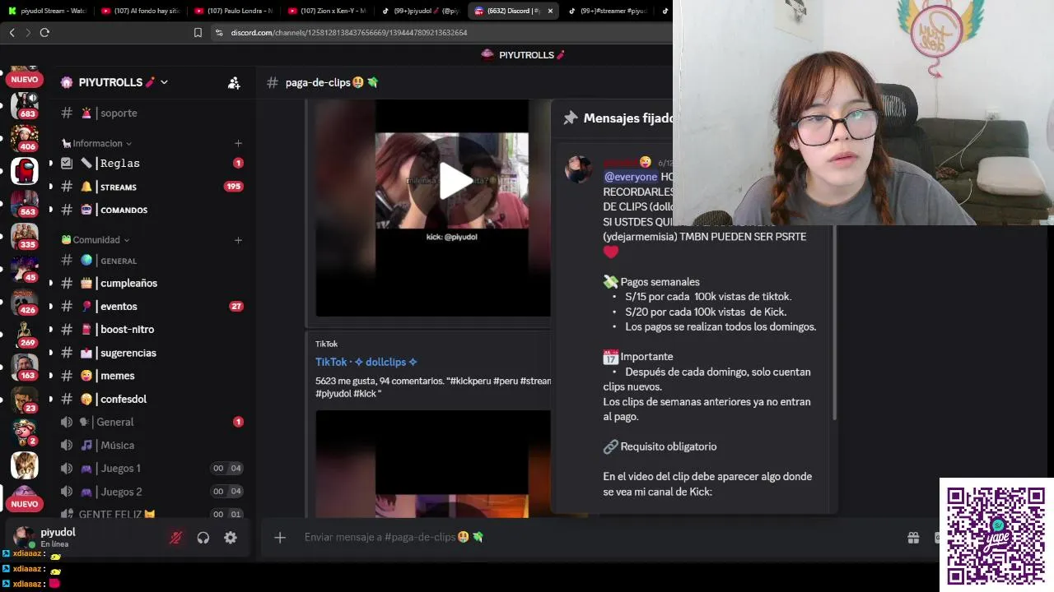The image size is (1054, 592).
Task: Switch to the piyudol Stream Kick tab
Action: click(48, 11)
